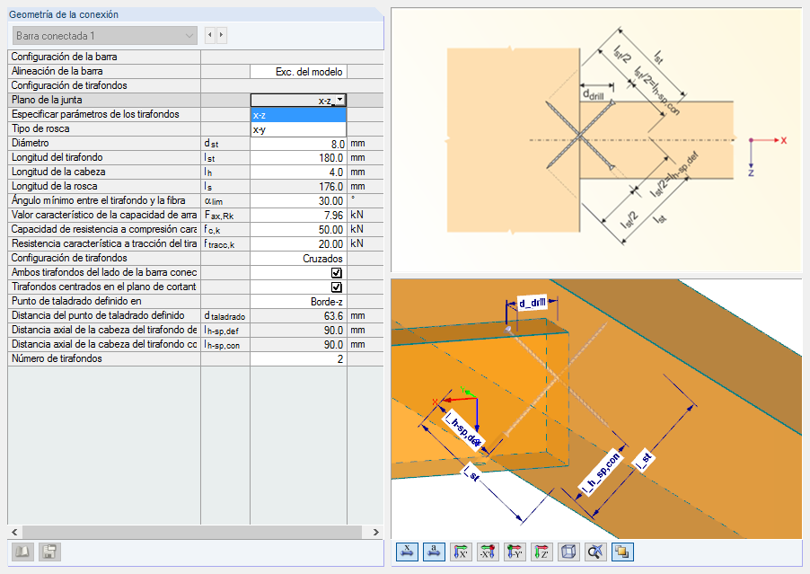Select 'Punto de taladrado definido en' label
This screenshot has width=810, height=574.
coord(76,301)
